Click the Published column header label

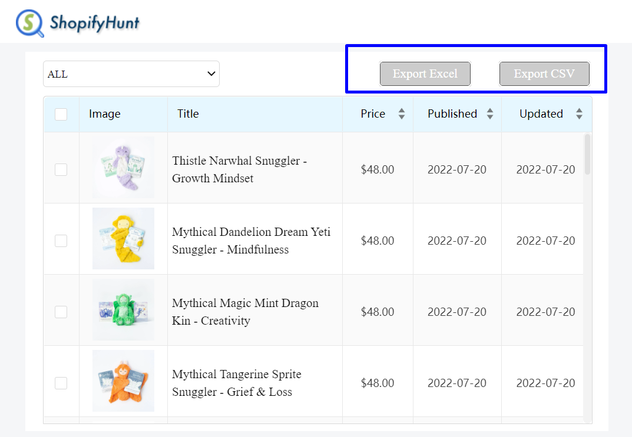[x=452, y=114]
